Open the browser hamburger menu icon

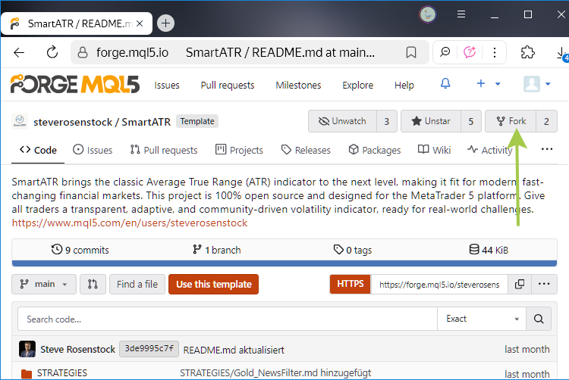tap(461, 14)
